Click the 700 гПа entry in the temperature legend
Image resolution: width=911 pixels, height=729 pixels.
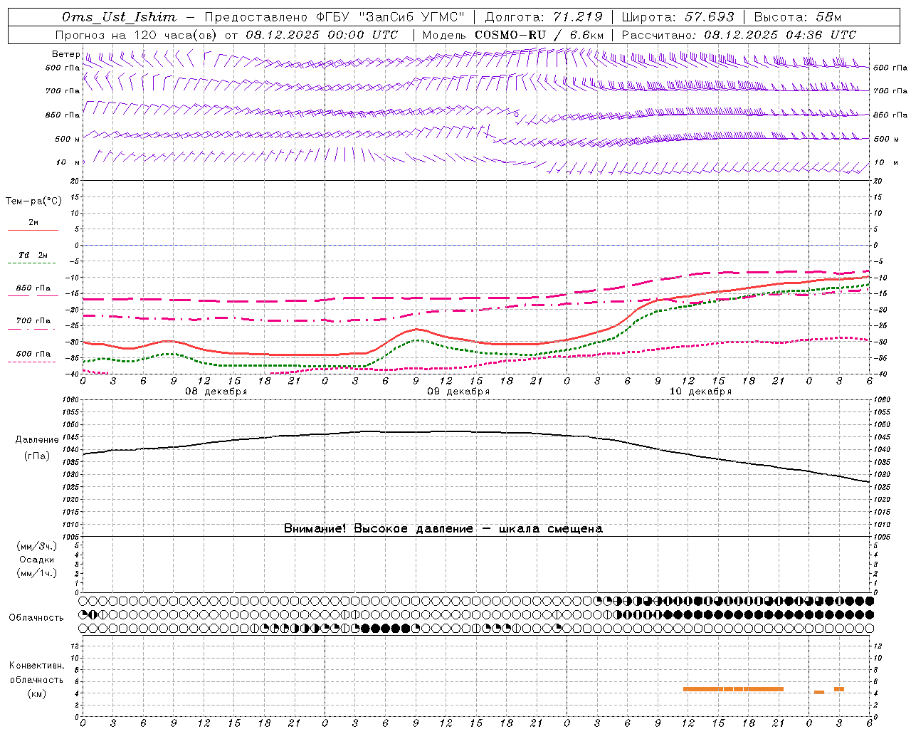pyautogui.click(x=33, y=320)
